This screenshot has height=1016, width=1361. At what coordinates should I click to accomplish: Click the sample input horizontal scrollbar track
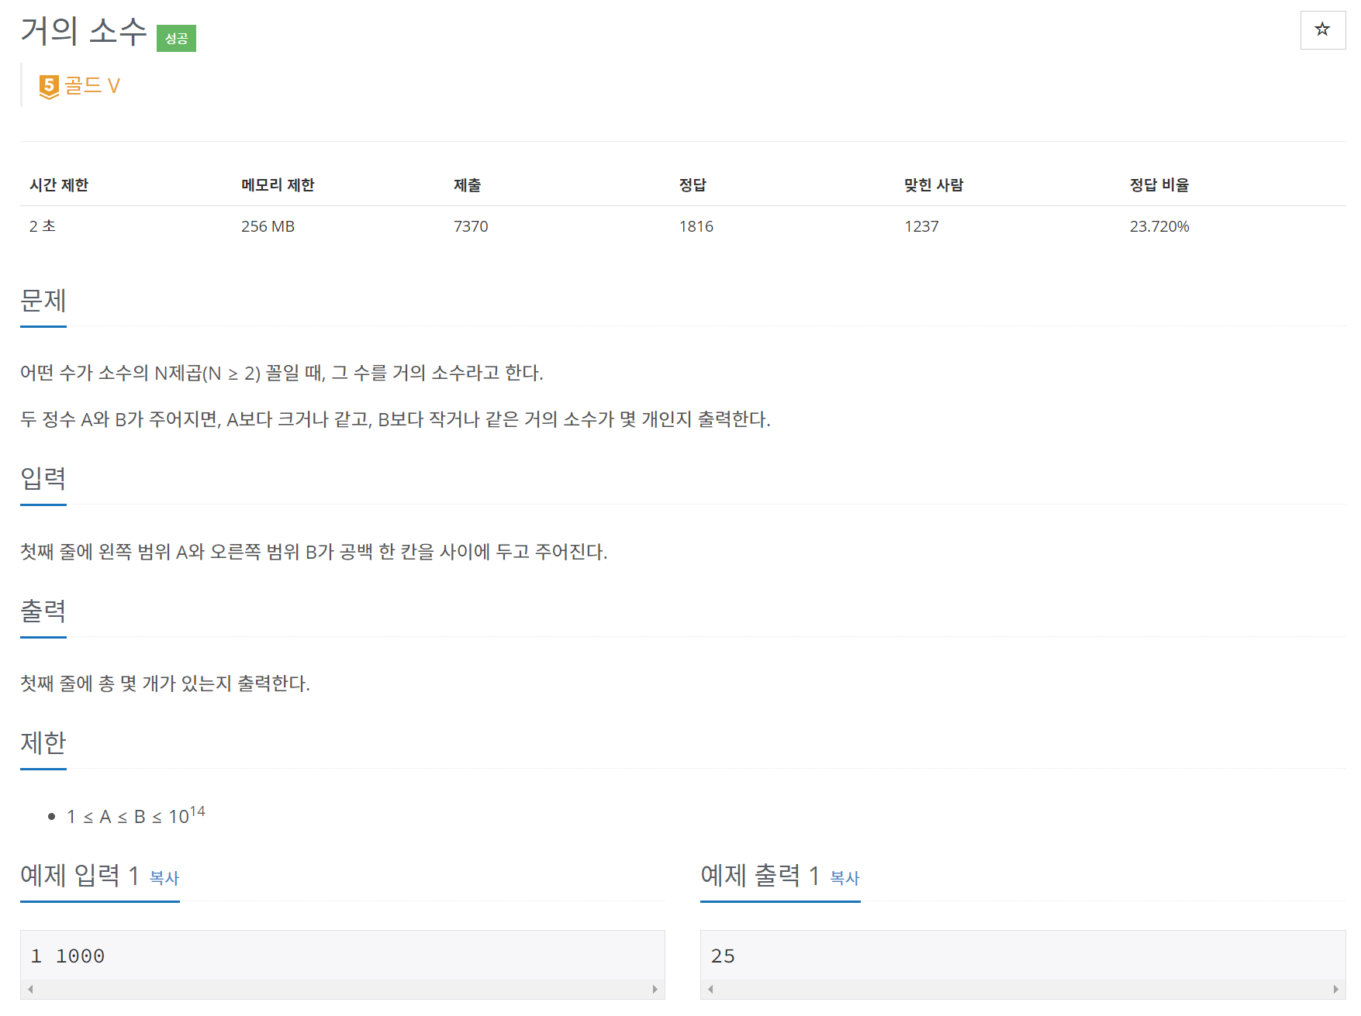coord(341,989)
